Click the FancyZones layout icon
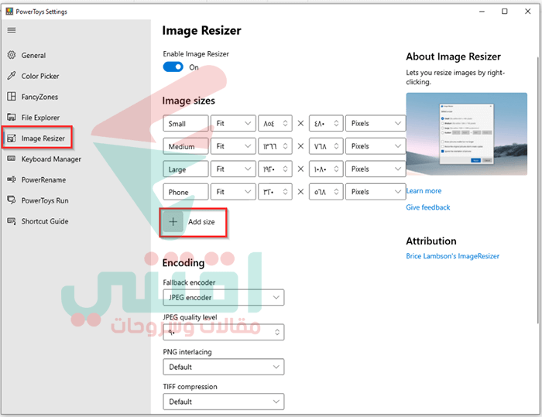The width and height of the screenshot is (542, 417). pyautogui.click(x=12, y=97)
